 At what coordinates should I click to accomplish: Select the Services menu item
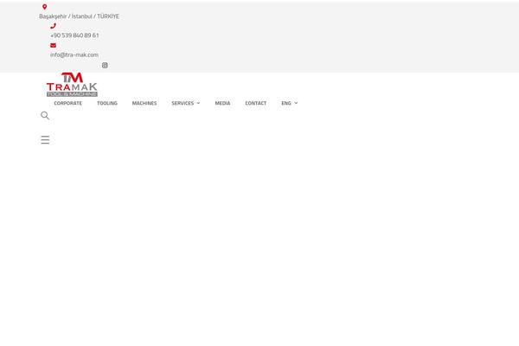(183, 103)
